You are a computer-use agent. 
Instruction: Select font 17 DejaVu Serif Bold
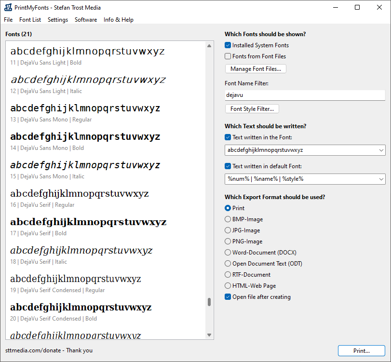point(106,226)
